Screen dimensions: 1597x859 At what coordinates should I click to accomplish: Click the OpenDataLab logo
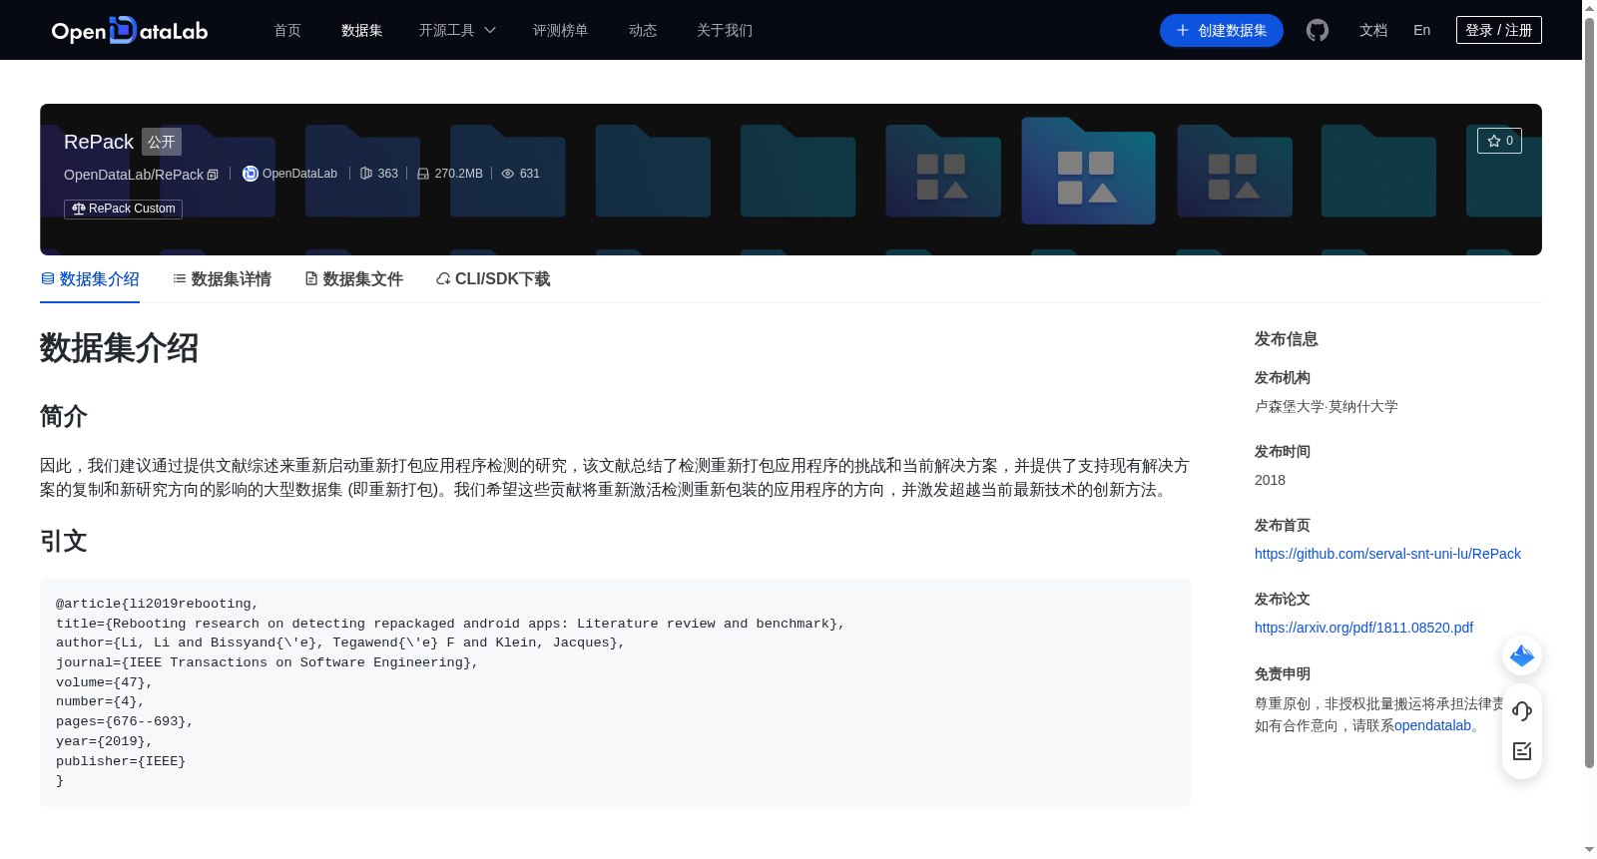click(130, 30)
